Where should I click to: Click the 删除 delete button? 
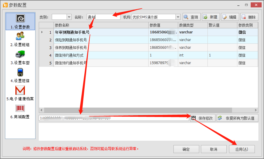249,17
